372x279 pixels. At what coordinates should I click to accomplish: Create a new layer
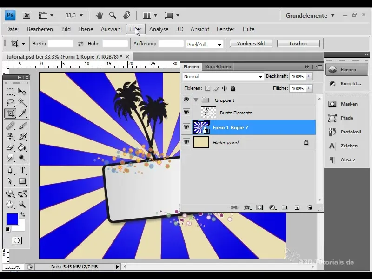[x=297, y=207]
